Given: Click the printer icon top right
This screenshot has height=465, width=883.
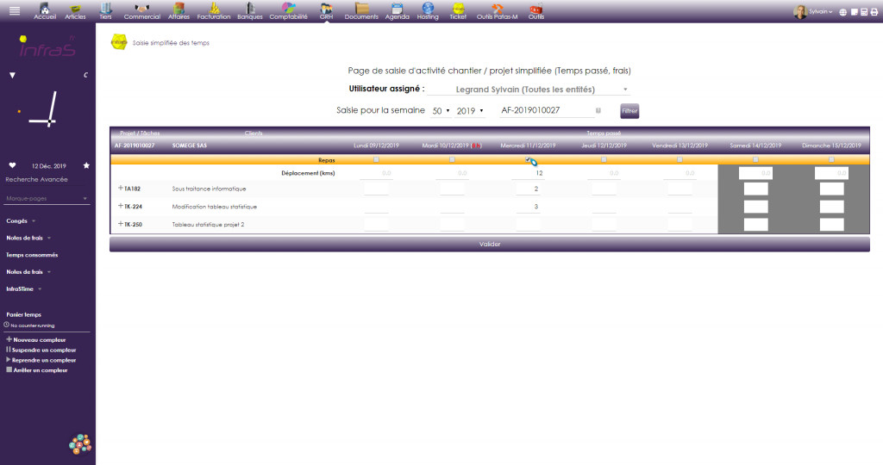Looking at the screenshot, I should [874, 12].
